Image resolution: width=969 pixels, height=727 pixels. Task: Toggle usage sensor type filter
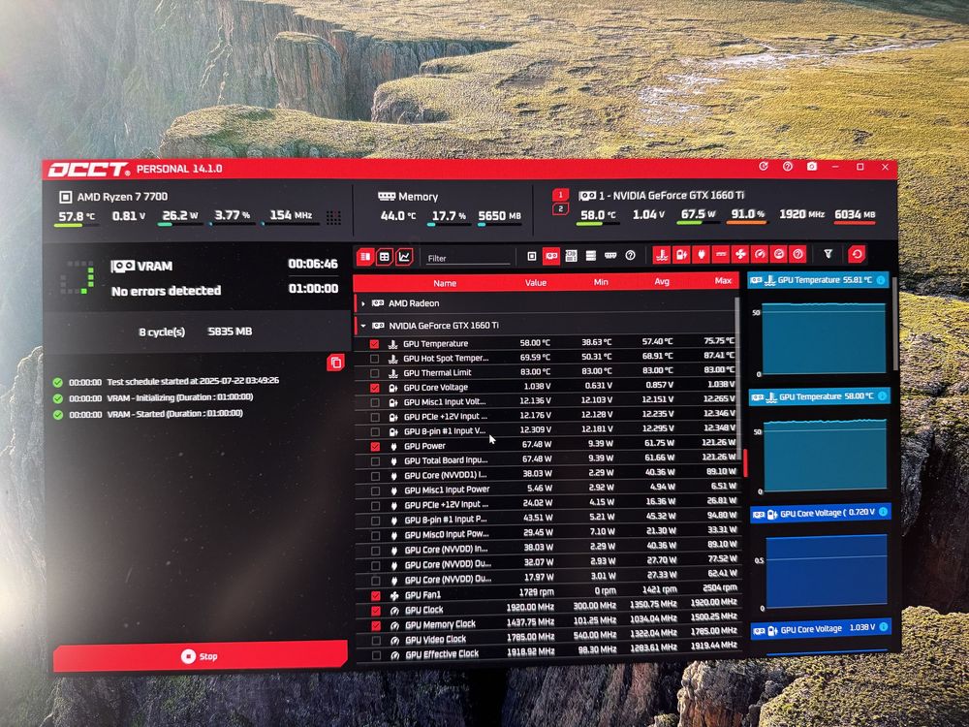pos(779,254)
